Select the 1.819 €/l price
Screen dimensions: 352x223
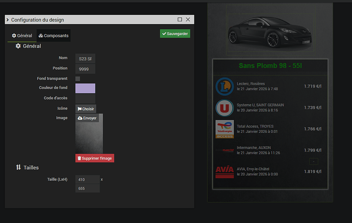point(313,172)
